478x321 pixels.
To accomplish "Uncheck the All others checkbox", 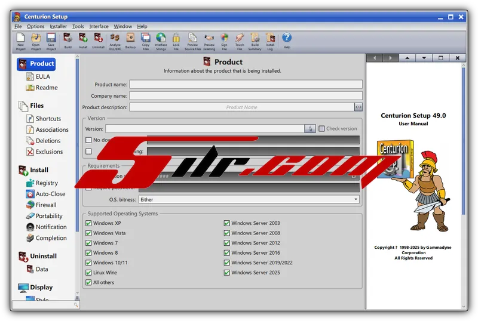I will tap(88, 282).
